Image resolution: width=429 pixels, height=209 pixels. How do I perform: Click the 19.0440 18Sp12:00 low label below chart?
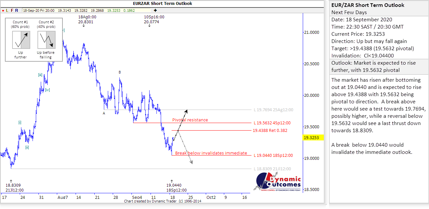pos(176,188)
